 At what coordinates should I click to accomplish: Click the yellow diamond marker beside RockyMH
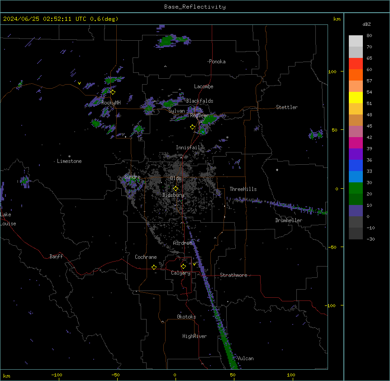(113, 92)
